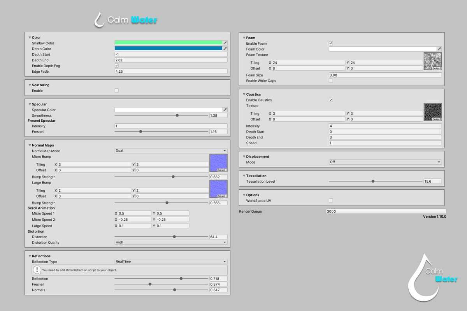Click the Smoothness value field 1.38

pos(218,115)
